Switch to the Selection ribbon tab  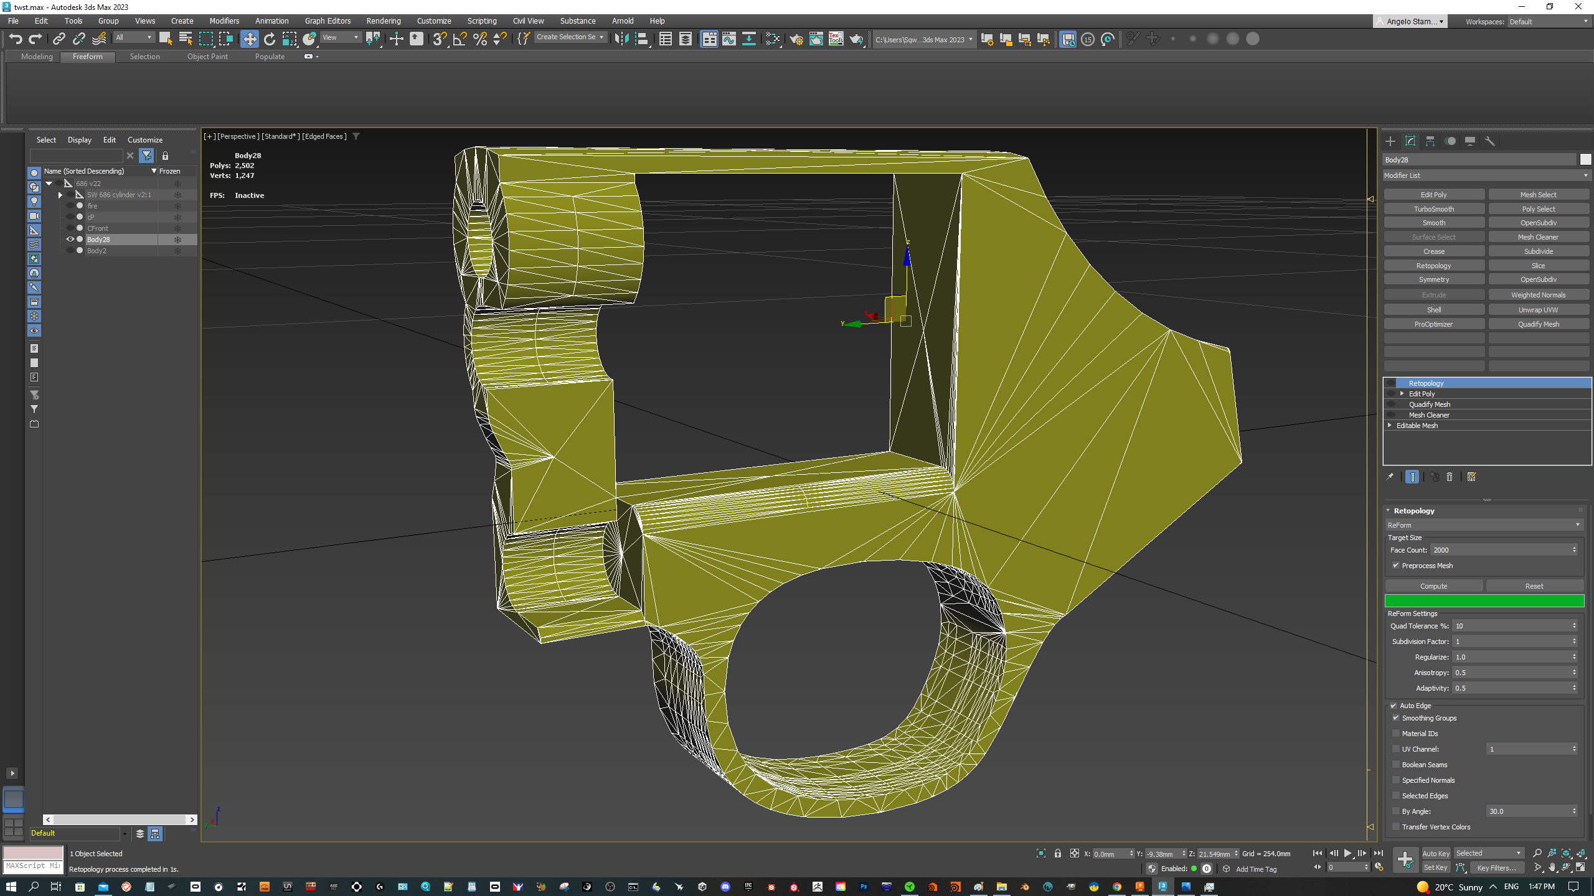[145, 56]
